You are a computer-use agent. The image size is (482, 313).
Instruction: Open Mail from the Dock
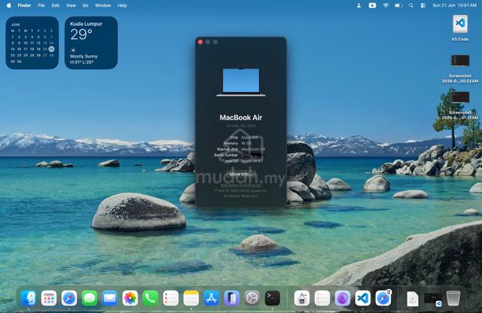[110, 298]
